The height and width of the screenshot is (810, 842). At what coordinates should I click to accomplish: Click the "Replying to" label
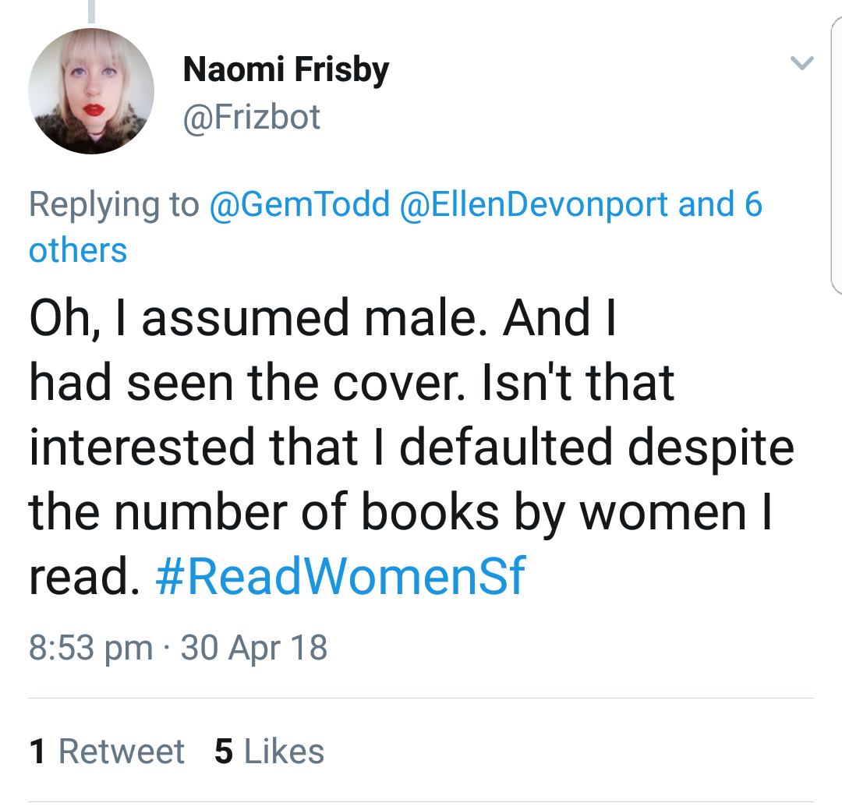[x=114, y=204]
